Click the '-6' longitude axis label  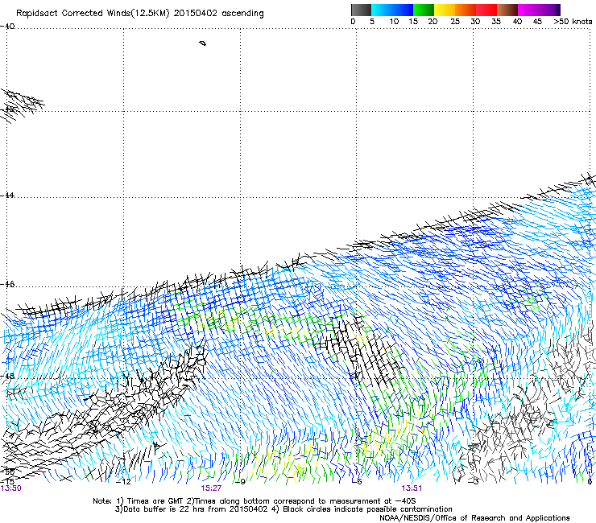click(357, 482)
